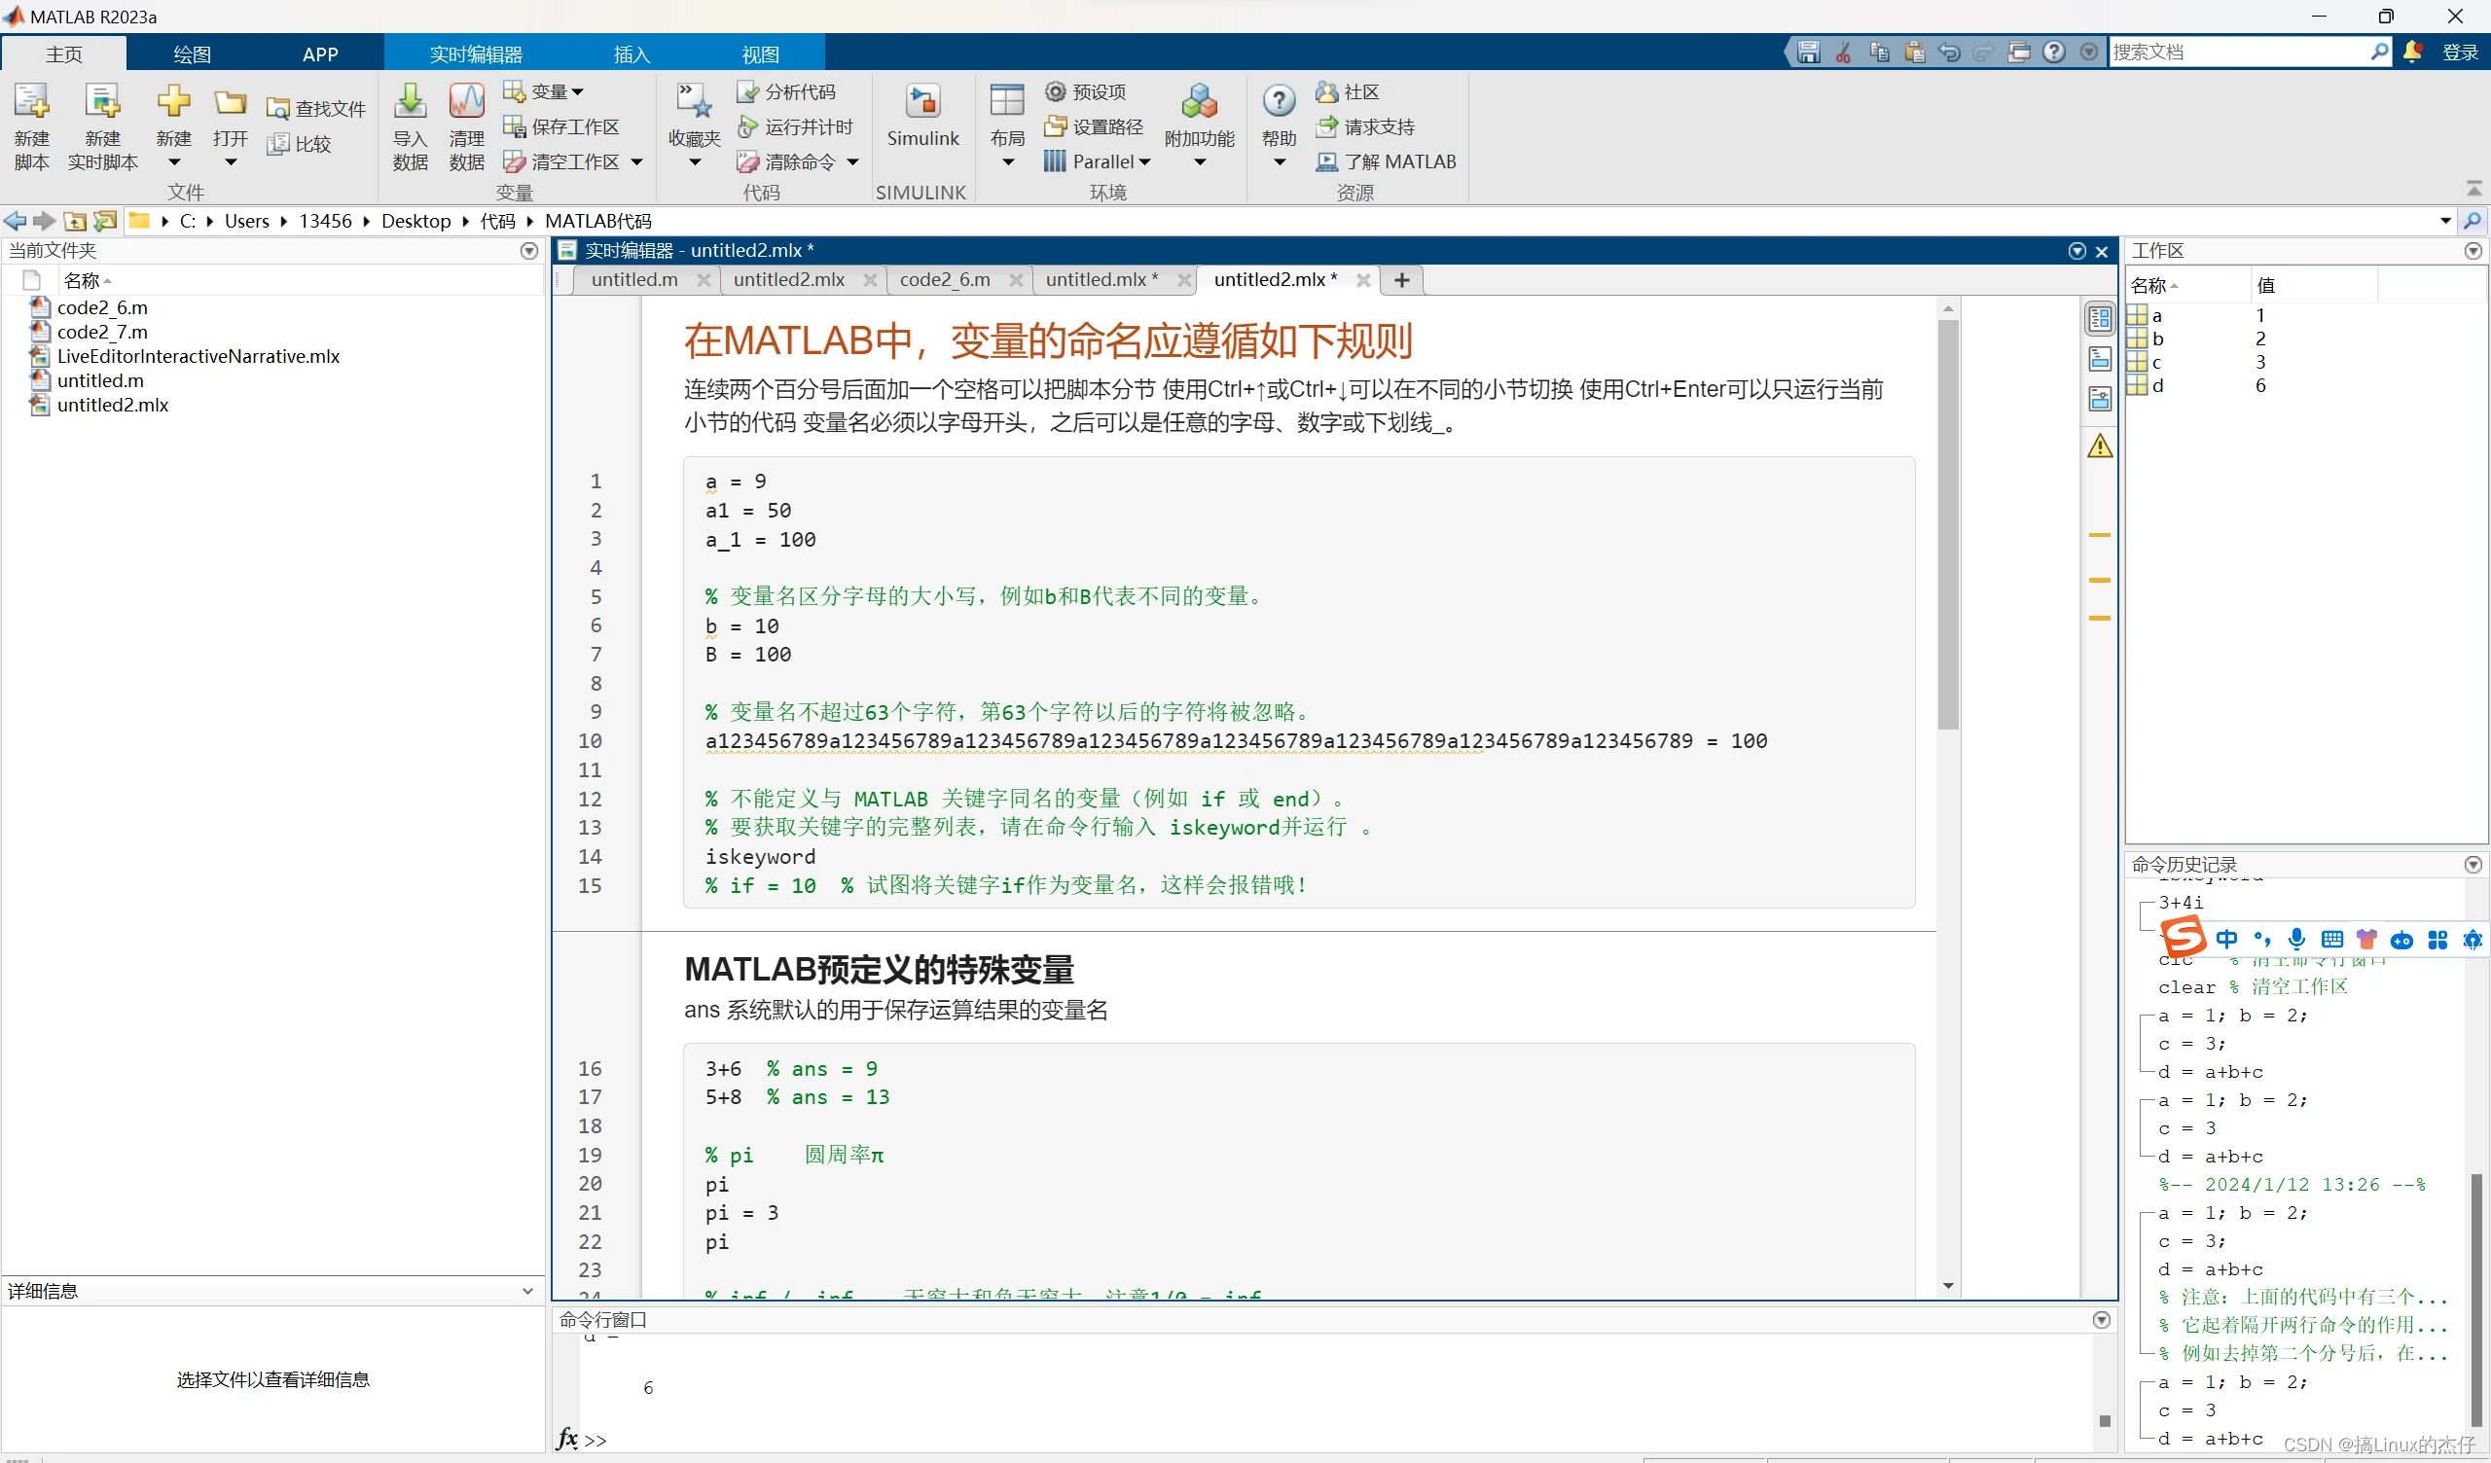Close the untitled.mlx * tab
The width and height of the screenshot is (2491, 1463).
click(1184, 281)
